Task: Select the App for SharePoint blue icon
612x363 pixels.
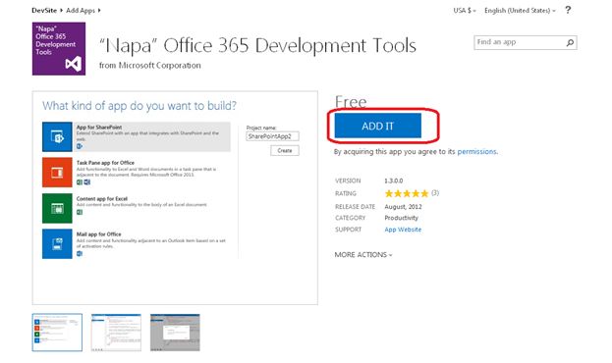Action: tap(57, 136)
